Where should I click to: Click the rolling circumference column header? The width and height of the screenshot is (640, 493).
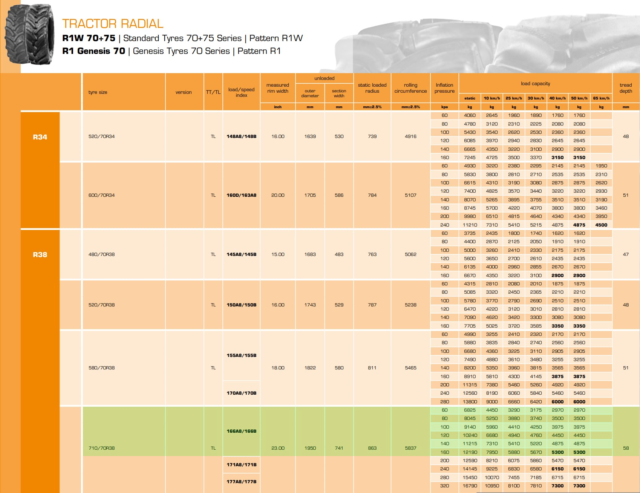[x=410, y=88]
